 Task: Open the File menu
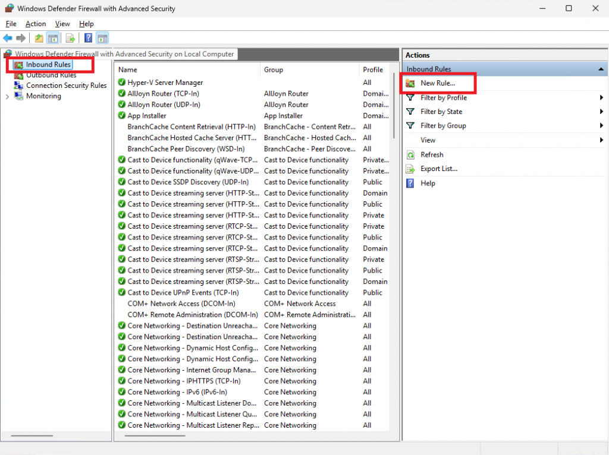click(x=11, y=24)
